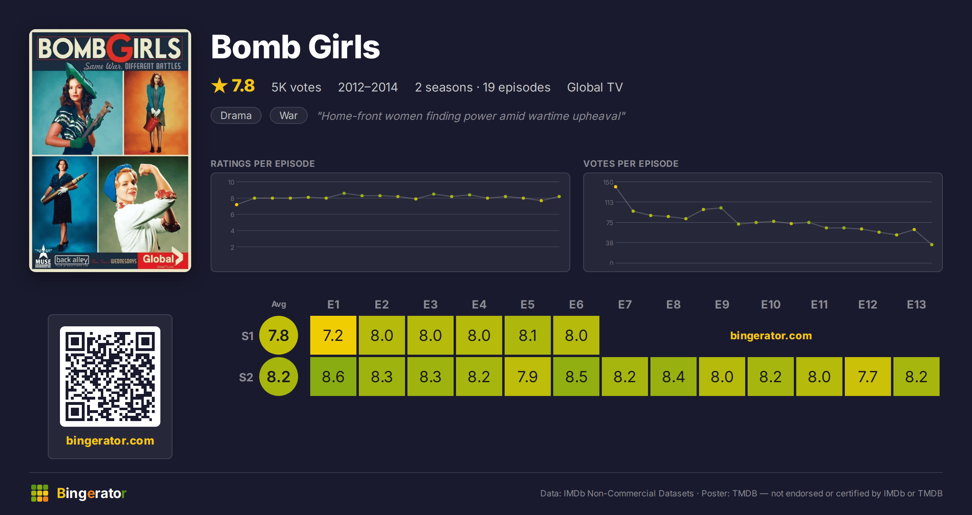Open the bingerator.com link below the QR code
This screenshot has width=972, height=515.
click(110, 440)
